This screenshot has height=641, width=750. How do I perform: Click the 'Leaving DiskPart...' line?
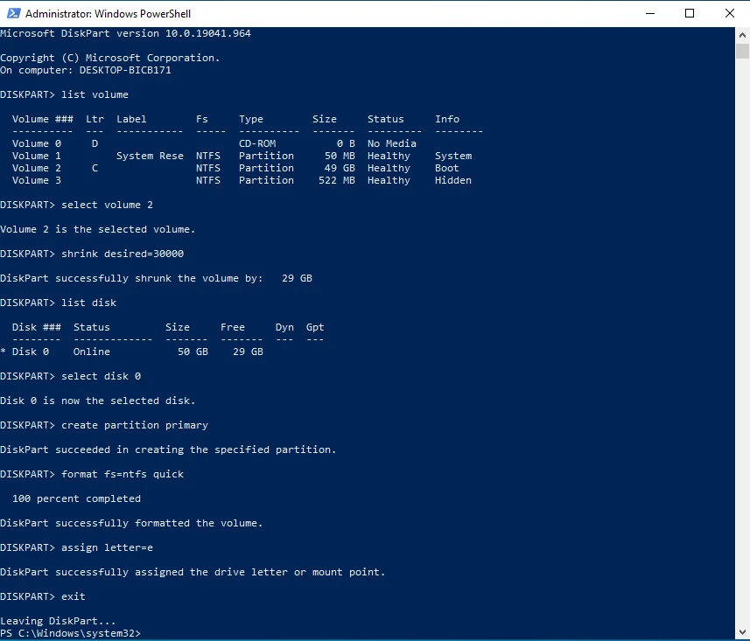point(58,621)
